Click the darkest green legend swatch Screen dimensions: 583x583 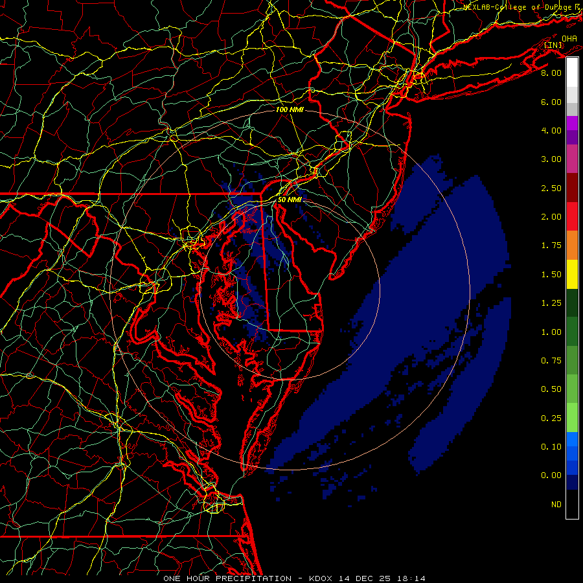click(x=572, y=303)
